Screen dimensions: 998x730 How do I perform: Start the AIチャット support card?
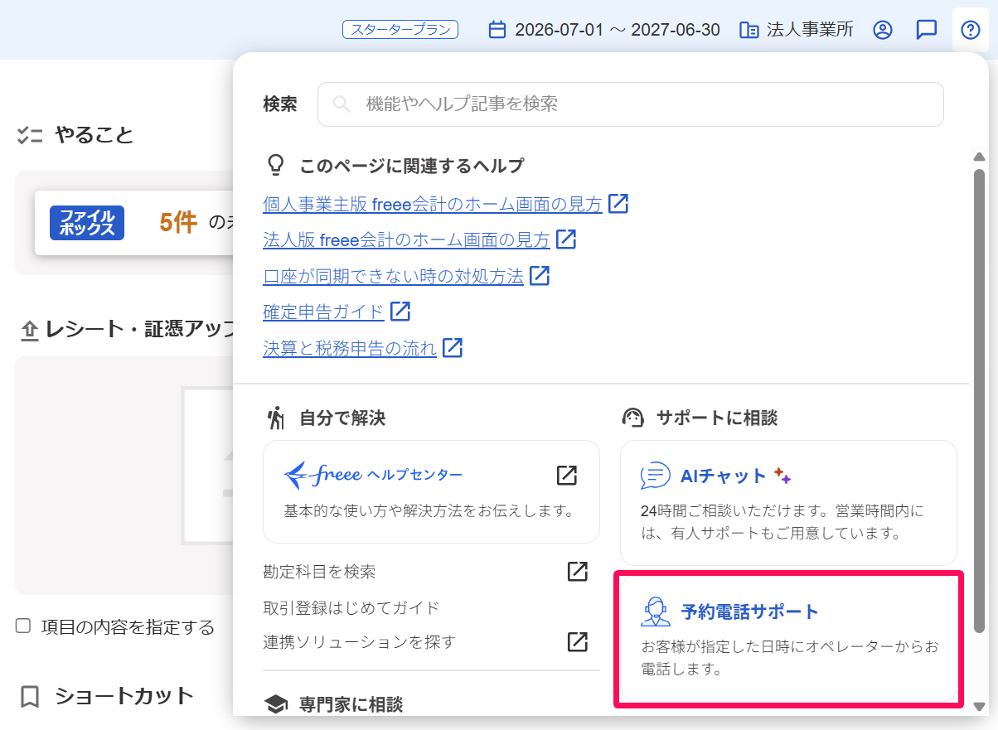point(788,503)
